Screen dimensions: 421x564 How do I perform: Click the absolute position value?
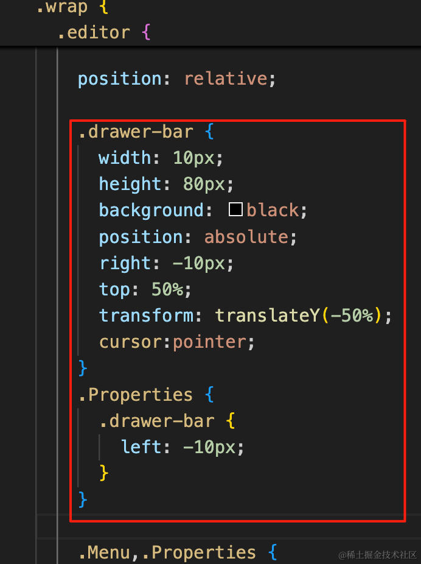(246, 237)
